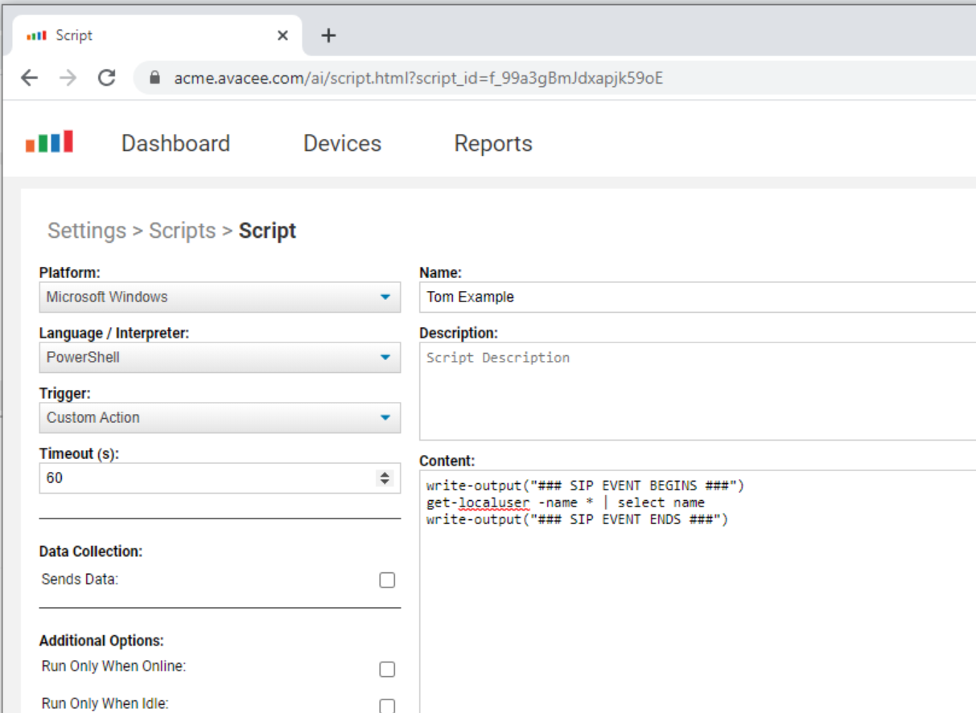This screenshot has width=976, height=713.
Task: Close the Script browser tab
Action: coord(282,35)
